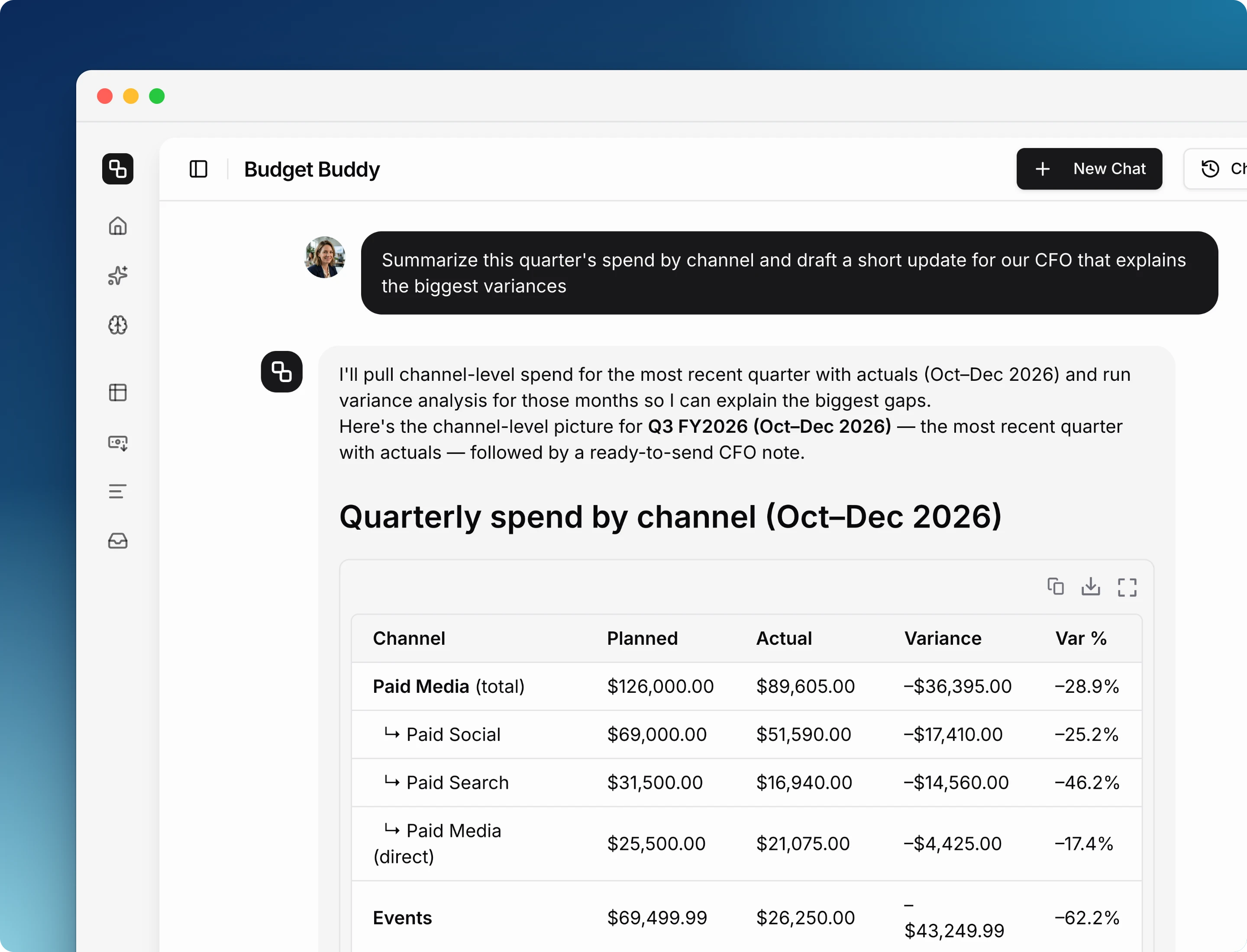Start a New Chat
1247x952 pixels.
(1089, 169)
